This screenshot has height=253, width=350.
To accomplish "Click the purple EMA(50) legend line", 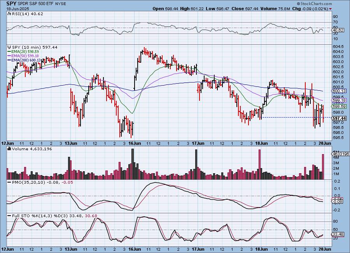I will click(9, 56).
